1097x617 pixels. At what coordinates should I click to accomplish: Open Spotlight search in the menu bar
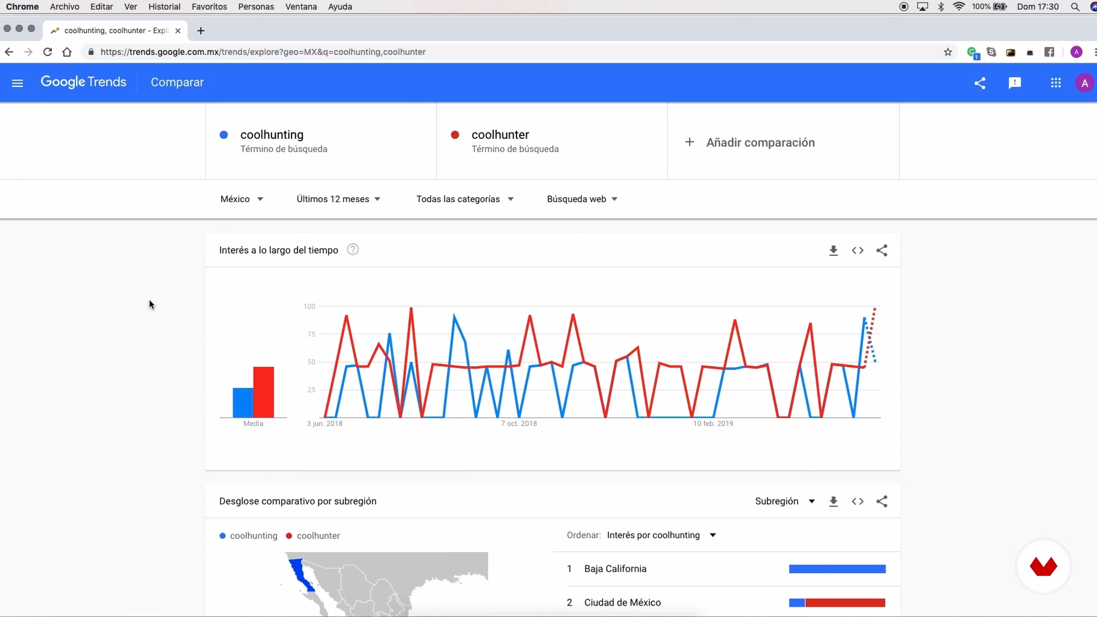(x=1075, y=7)
